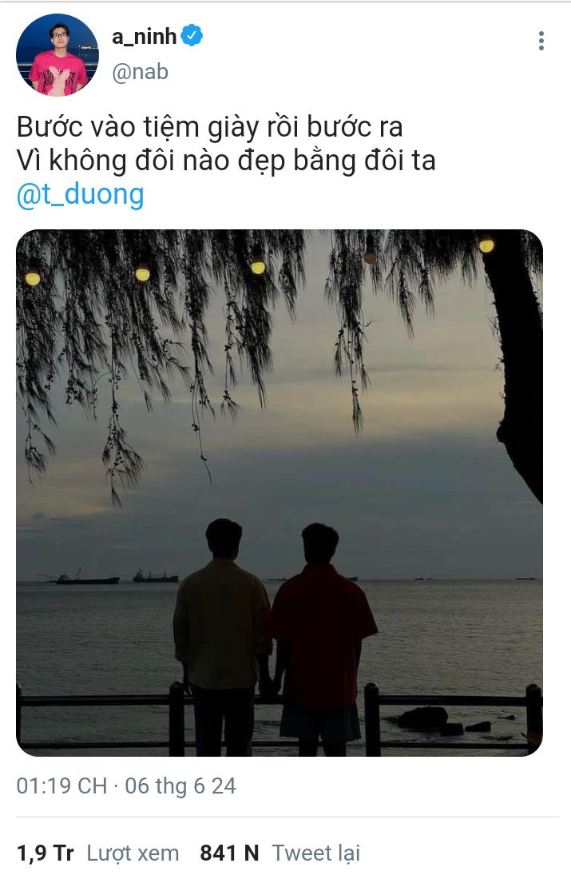
Task: Click the 1,9 Tr view count
Action: tap(45, 853)
